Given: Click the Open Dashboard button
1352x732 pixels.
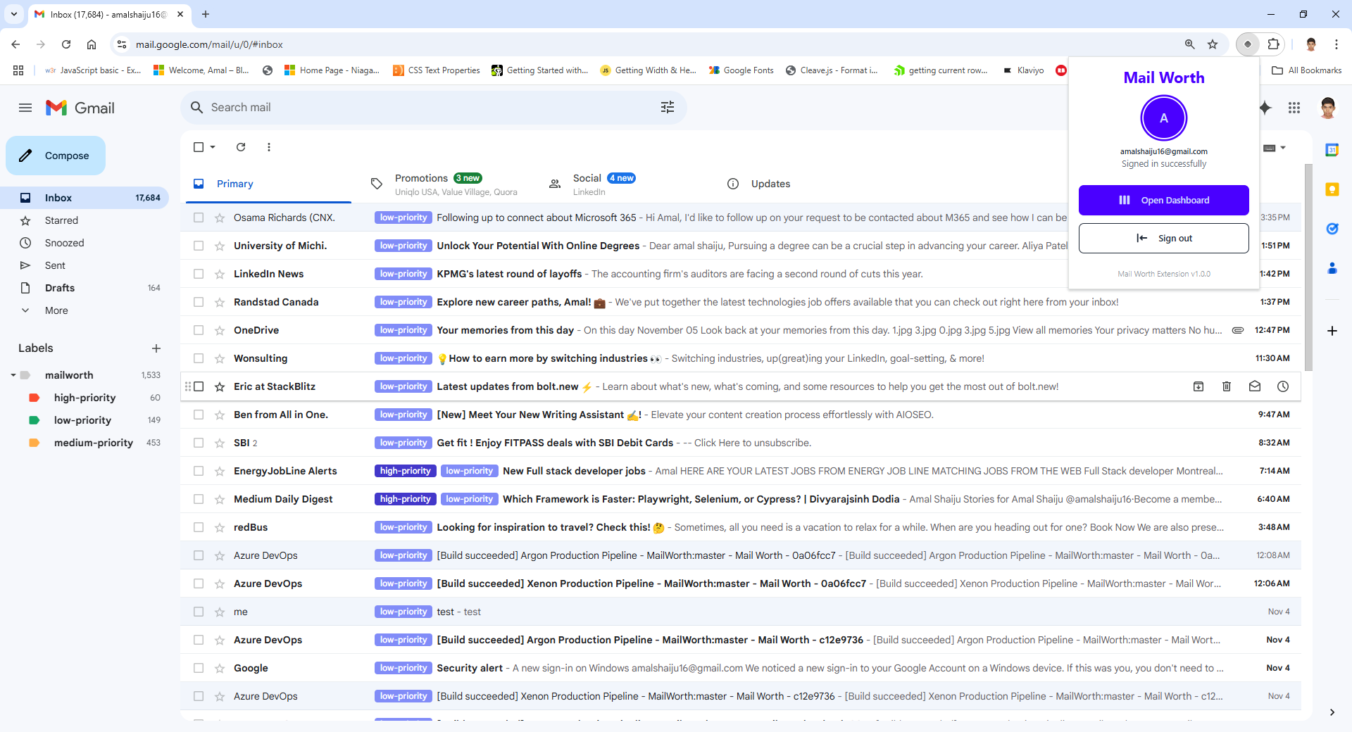Looking at the screenshot, I should (1164, 200).
